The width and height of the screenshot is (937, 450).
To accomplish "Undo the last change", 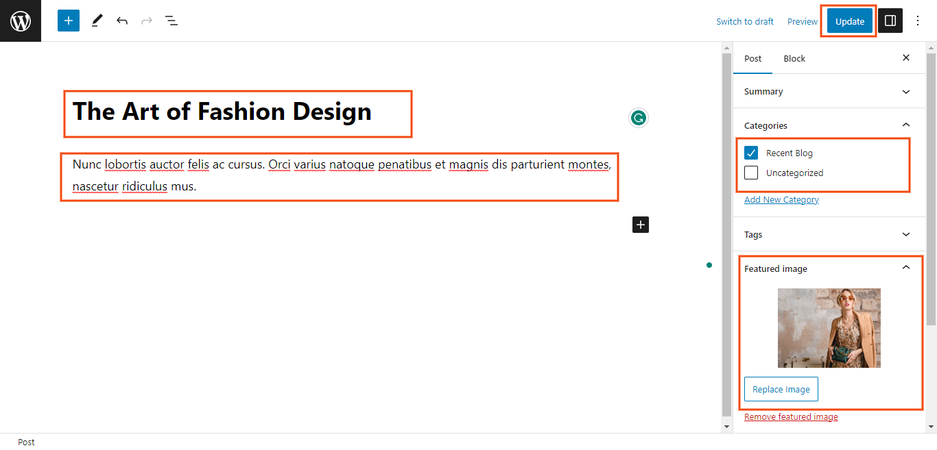I will click(122, 21).
